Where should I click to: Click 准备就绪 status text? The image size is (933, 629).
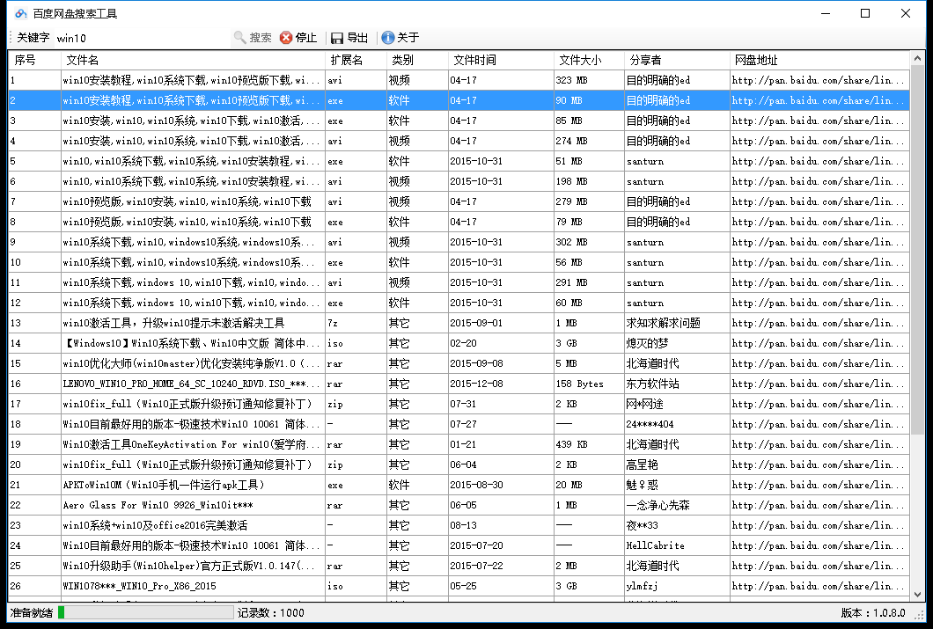[x=31, y=612]
